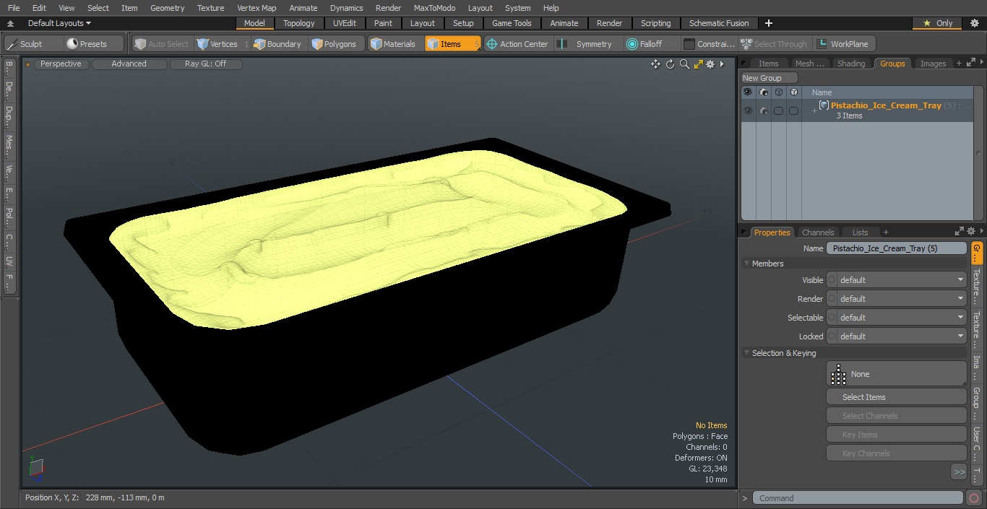Open the Selectable dropdown
Image resolution: width=987 pixels, height=509 pixels.
tap(897, 318)
